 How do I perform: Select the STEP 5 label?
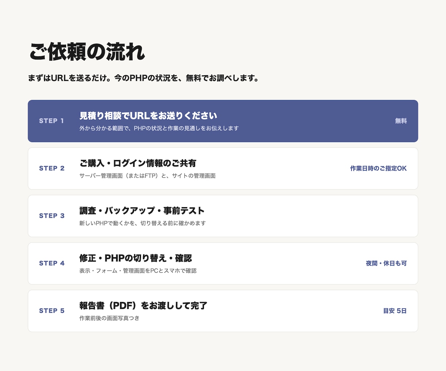tap(52, 311)
